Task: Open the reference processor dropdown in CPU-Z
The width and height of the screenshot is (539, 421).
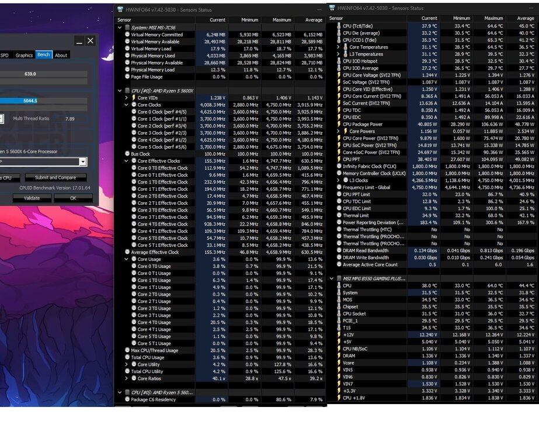Action: (82, 161)
